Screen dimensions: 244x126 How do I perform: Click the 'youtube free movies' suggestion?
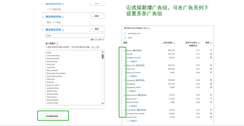click(135, 114)
